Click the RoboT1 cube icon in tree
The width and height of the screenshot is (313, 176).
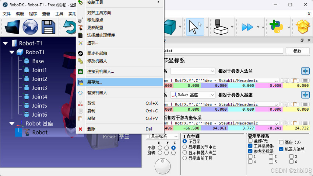point(20,52)
